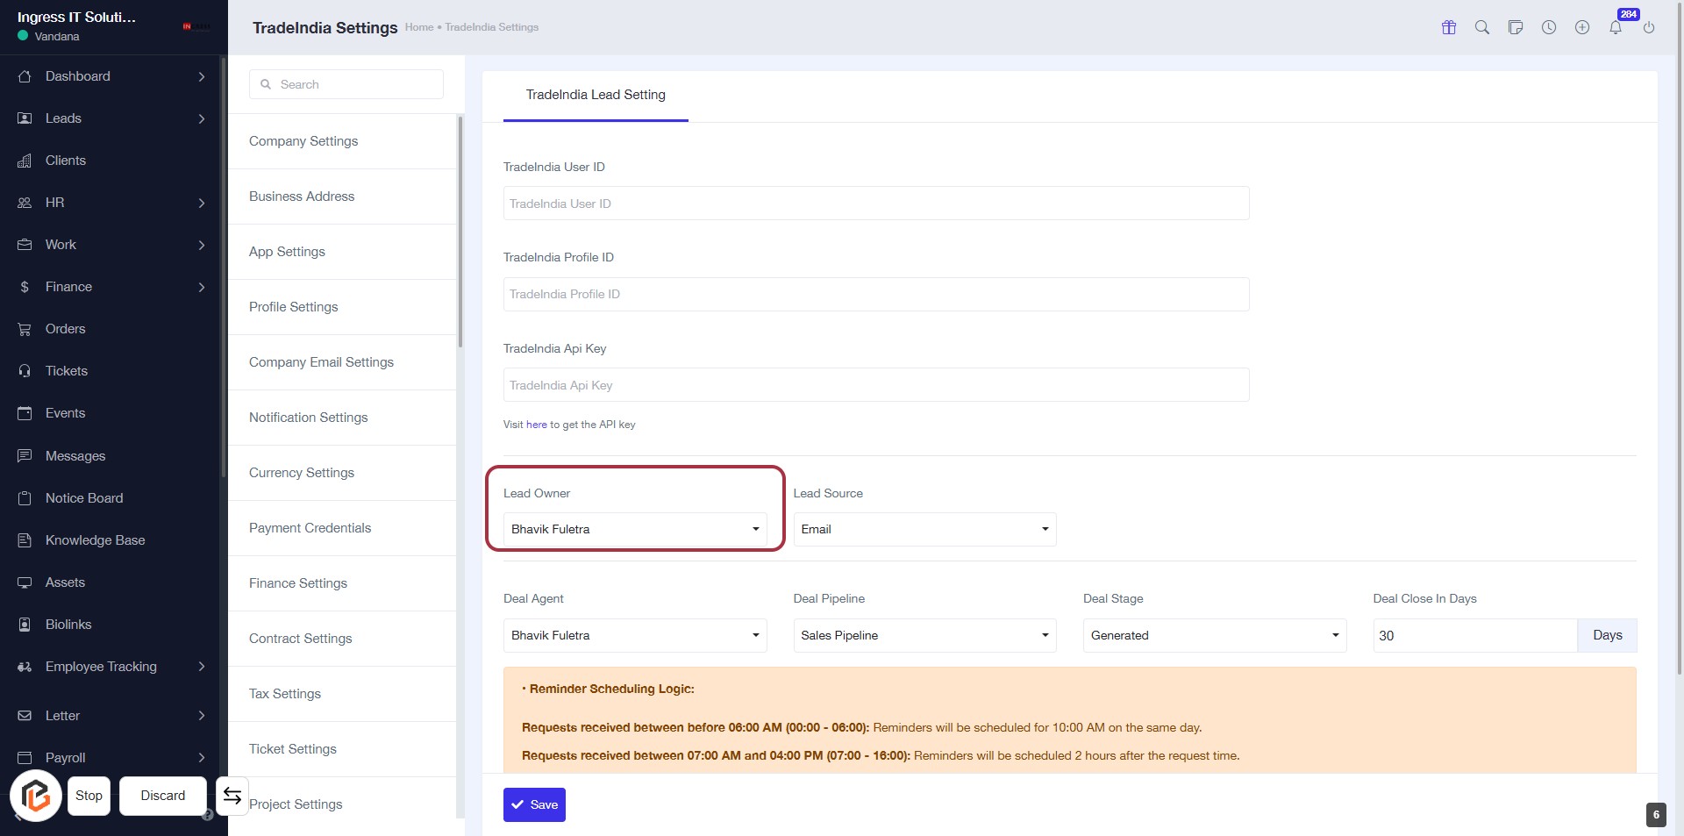The height and width of the screenshot is (836, 1684).
Task: Click the power logout icon
Action: pyautogui.click(x=1648, y=27)
